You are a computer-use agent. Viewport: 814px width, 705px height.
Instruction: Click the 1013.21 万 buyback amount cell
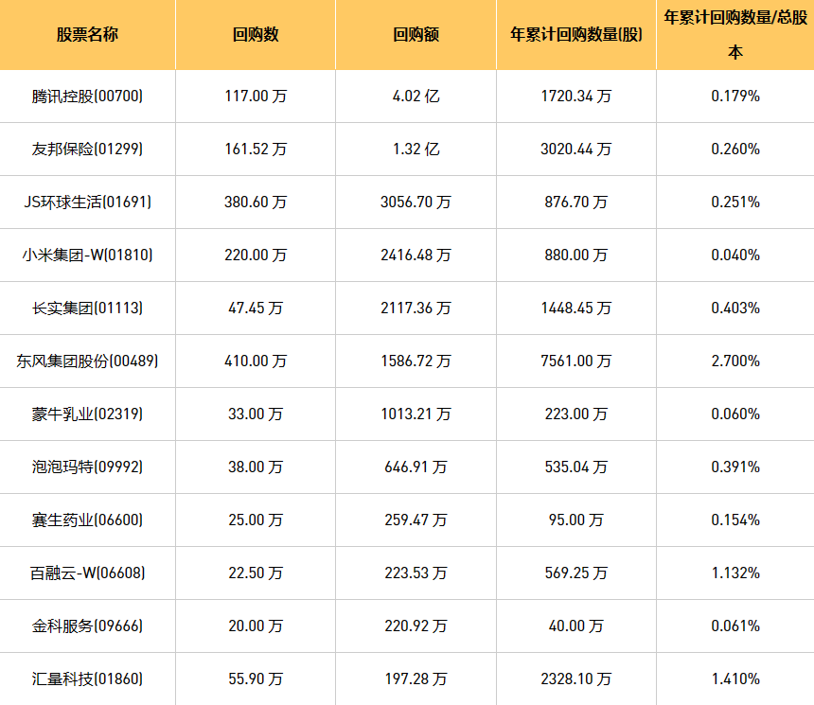click(x=416, y=414)
